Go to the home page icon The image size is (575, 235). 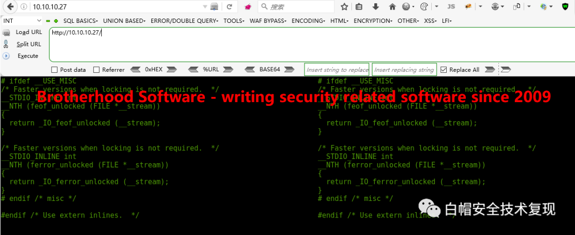coord(392,6)
